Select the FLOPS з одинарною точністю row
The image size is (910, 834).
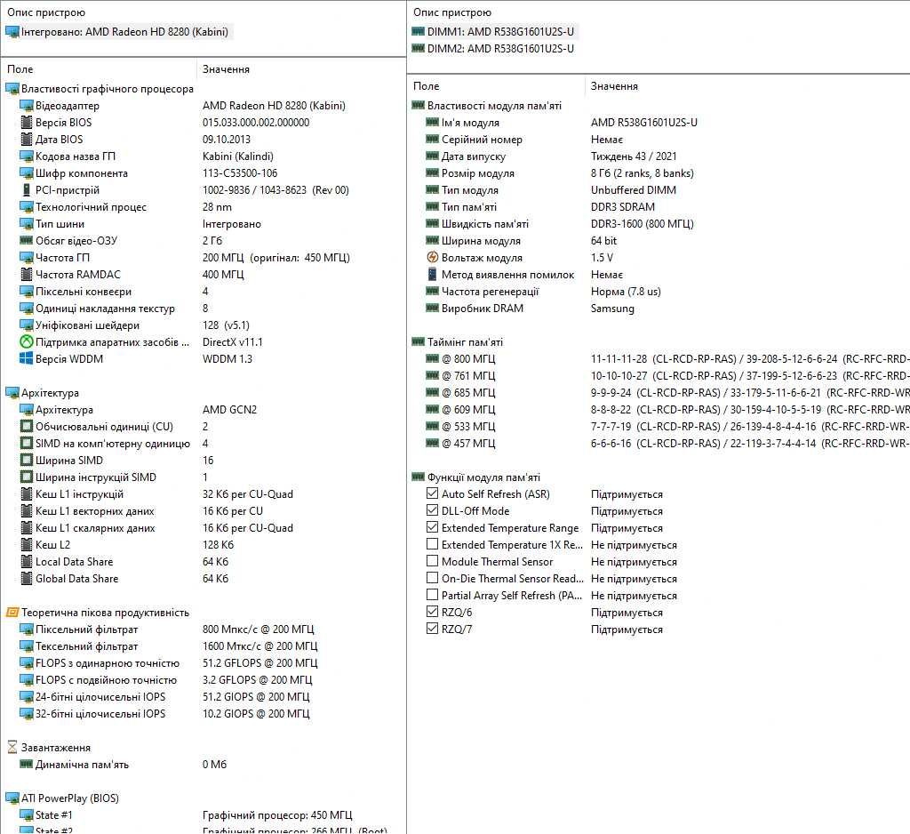204,662
